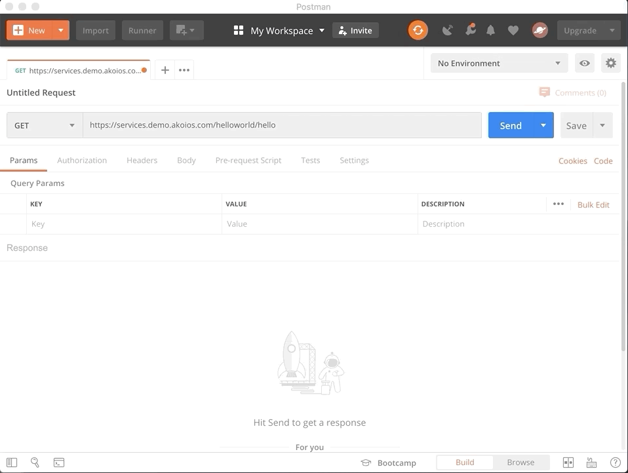This screenshot has height=473, width=628.
Task: Open the tab options ellipsis menu
Action: pyautogui.click(x=184, y=70)
